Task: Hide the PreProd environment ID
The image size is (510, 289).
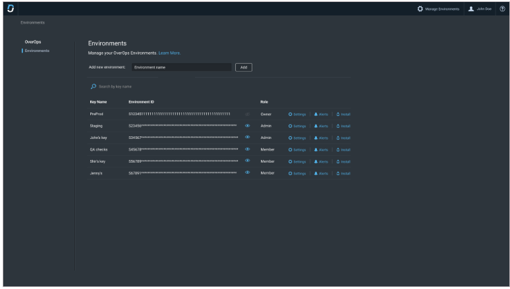Action: 247,114
